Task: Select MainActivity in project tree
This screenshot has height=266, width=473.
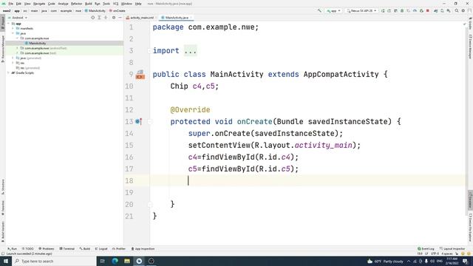Action: pyautogui.click(x=38, y=43)
